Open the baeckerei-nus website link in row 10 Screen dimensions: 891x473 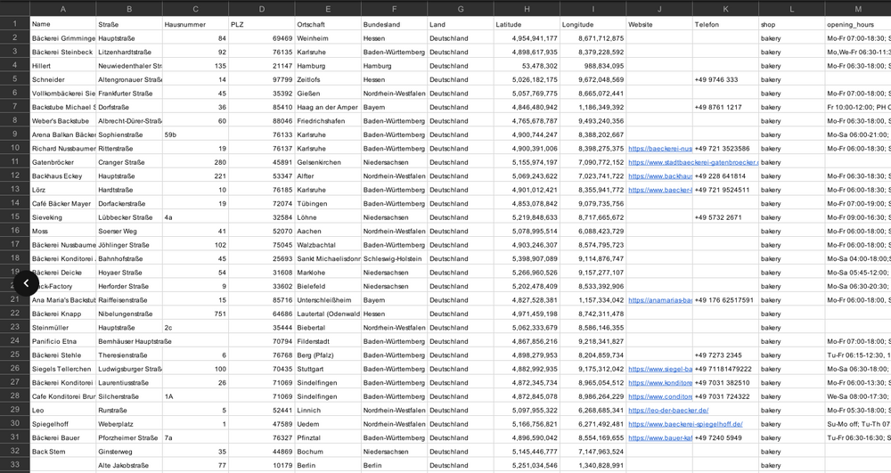[x=659, y=148]
